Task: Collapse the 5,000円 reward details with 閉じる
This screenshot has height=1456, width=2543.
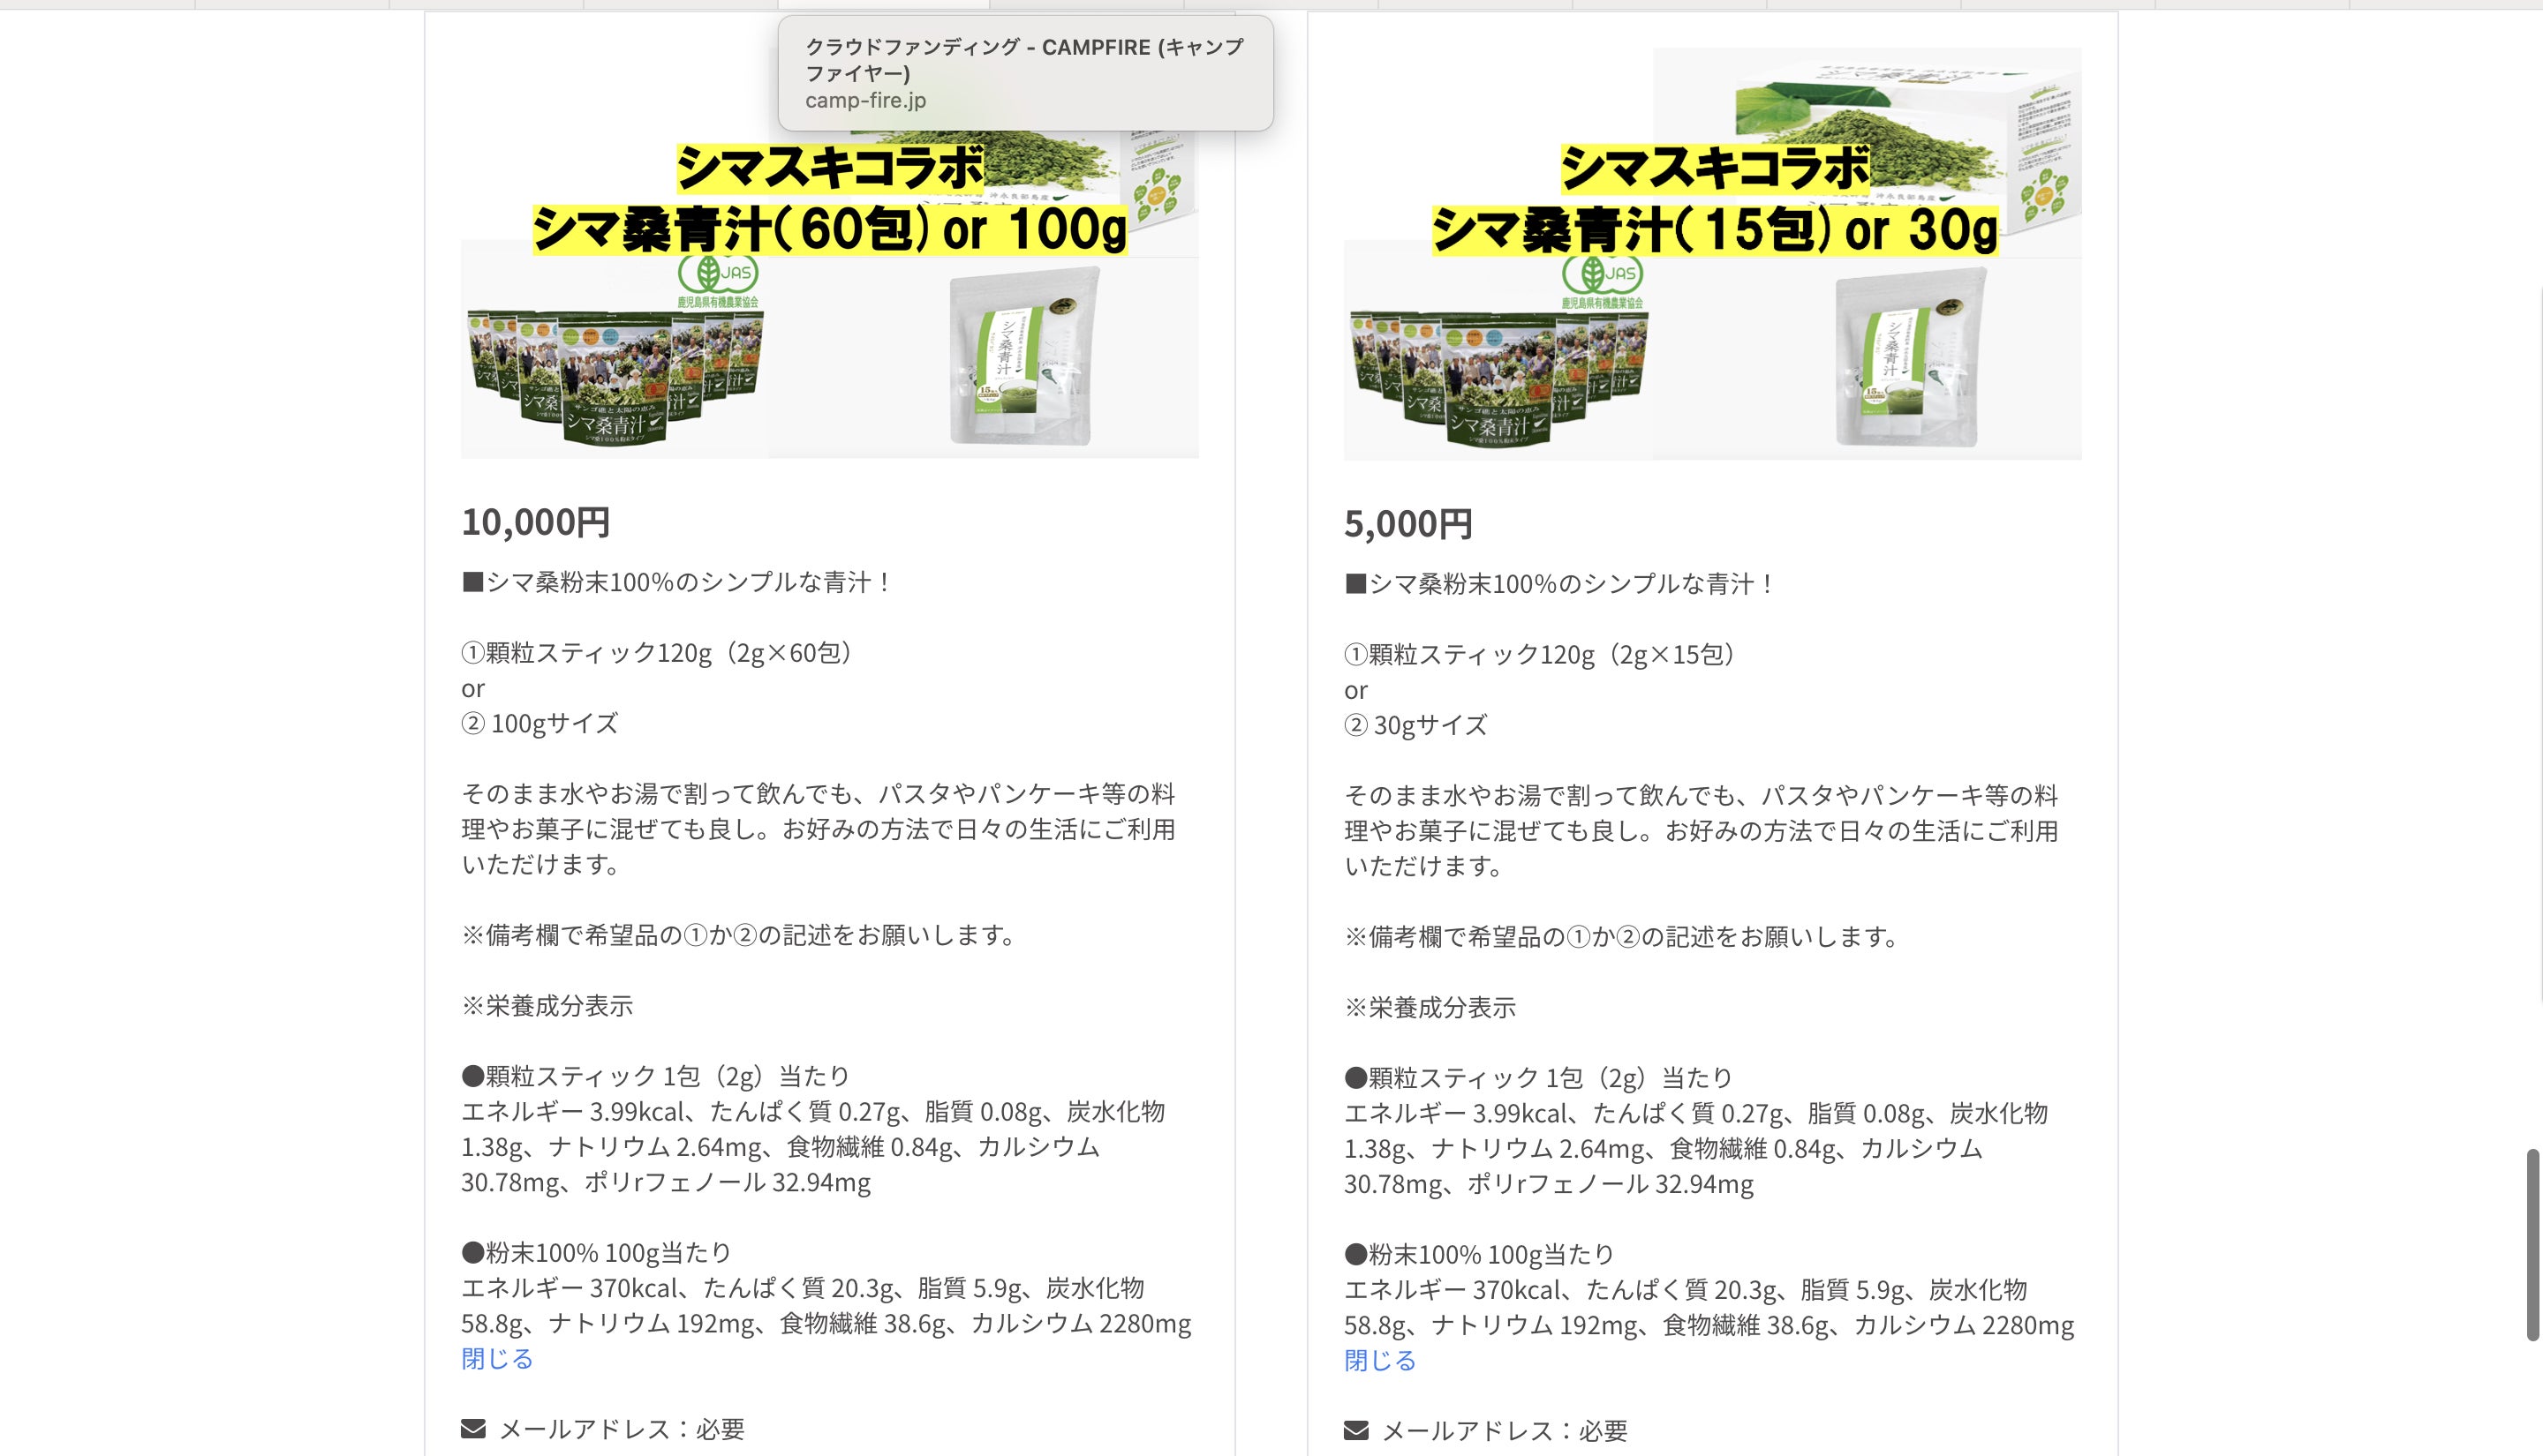Action: pos(1379,1360)
